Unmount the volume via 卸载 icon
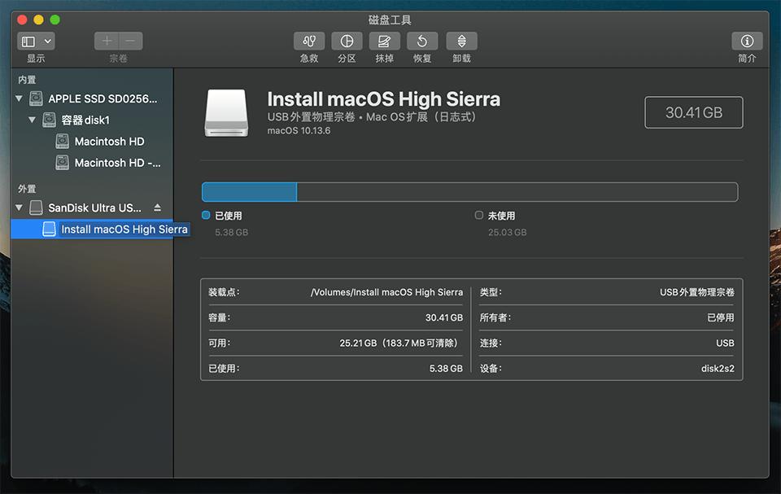The width and height of the screenshot is (781, 494). pos(460,41)
